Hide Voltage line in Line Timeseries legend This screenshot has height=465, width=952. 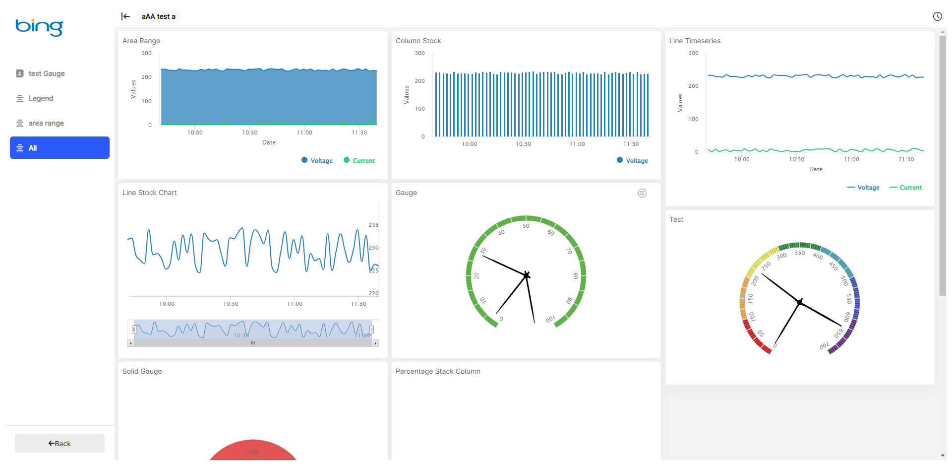coord(864,188)
